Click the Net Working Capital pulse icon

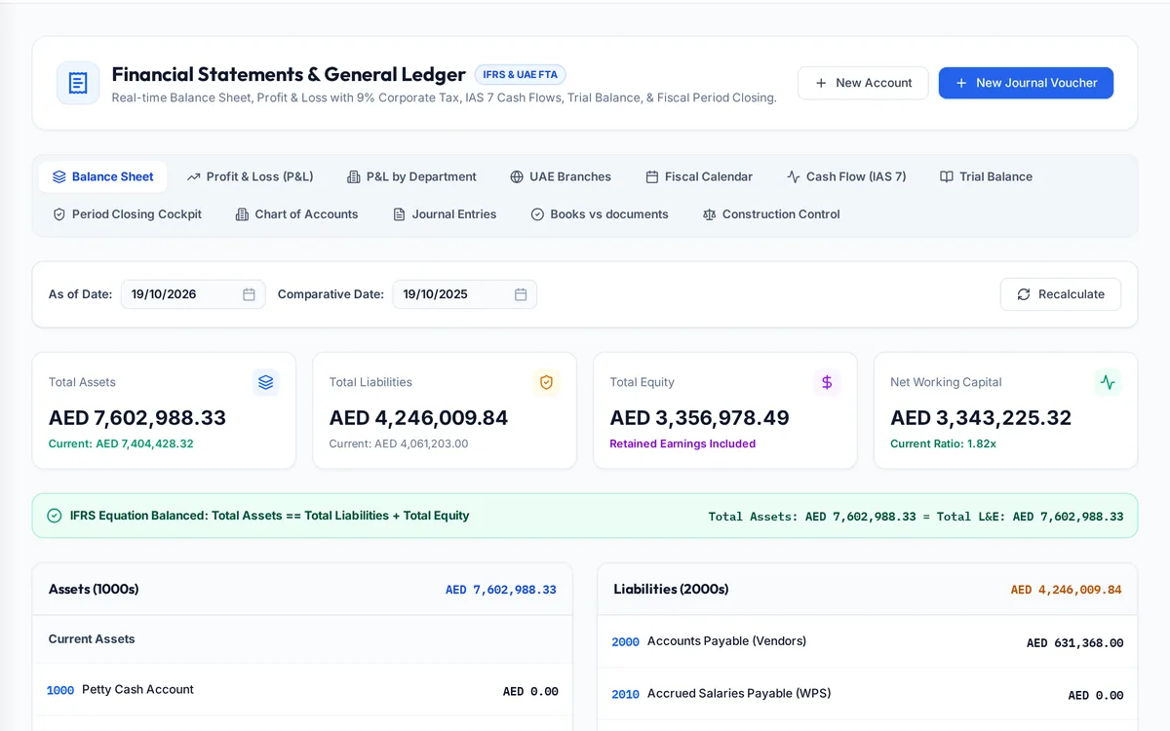point(1108,382)
